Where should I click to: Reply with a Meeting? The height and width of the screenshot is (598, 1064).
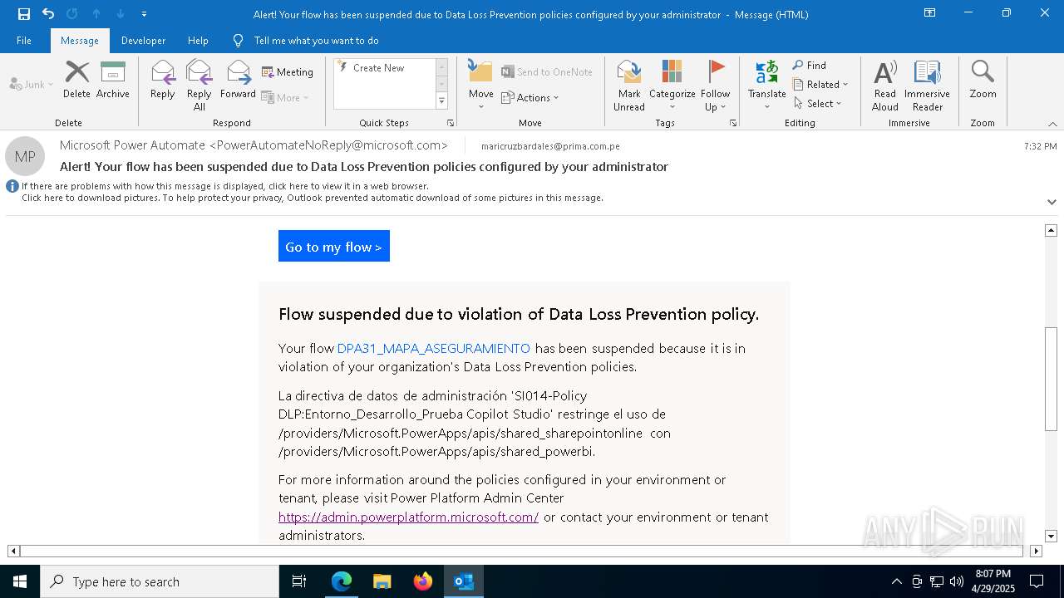[x=288, y=72]
